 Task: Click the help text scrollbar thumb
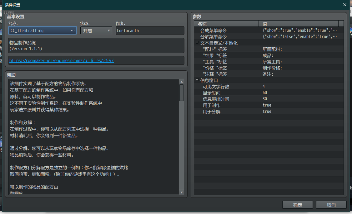click(182, 93)
